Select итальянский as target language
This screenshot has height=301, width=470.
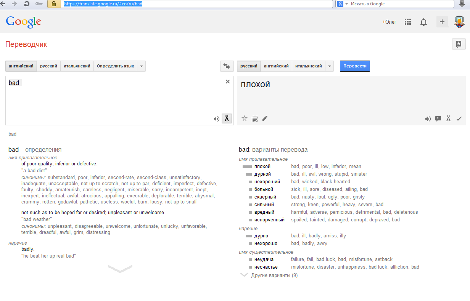click(x=309, y=66)
